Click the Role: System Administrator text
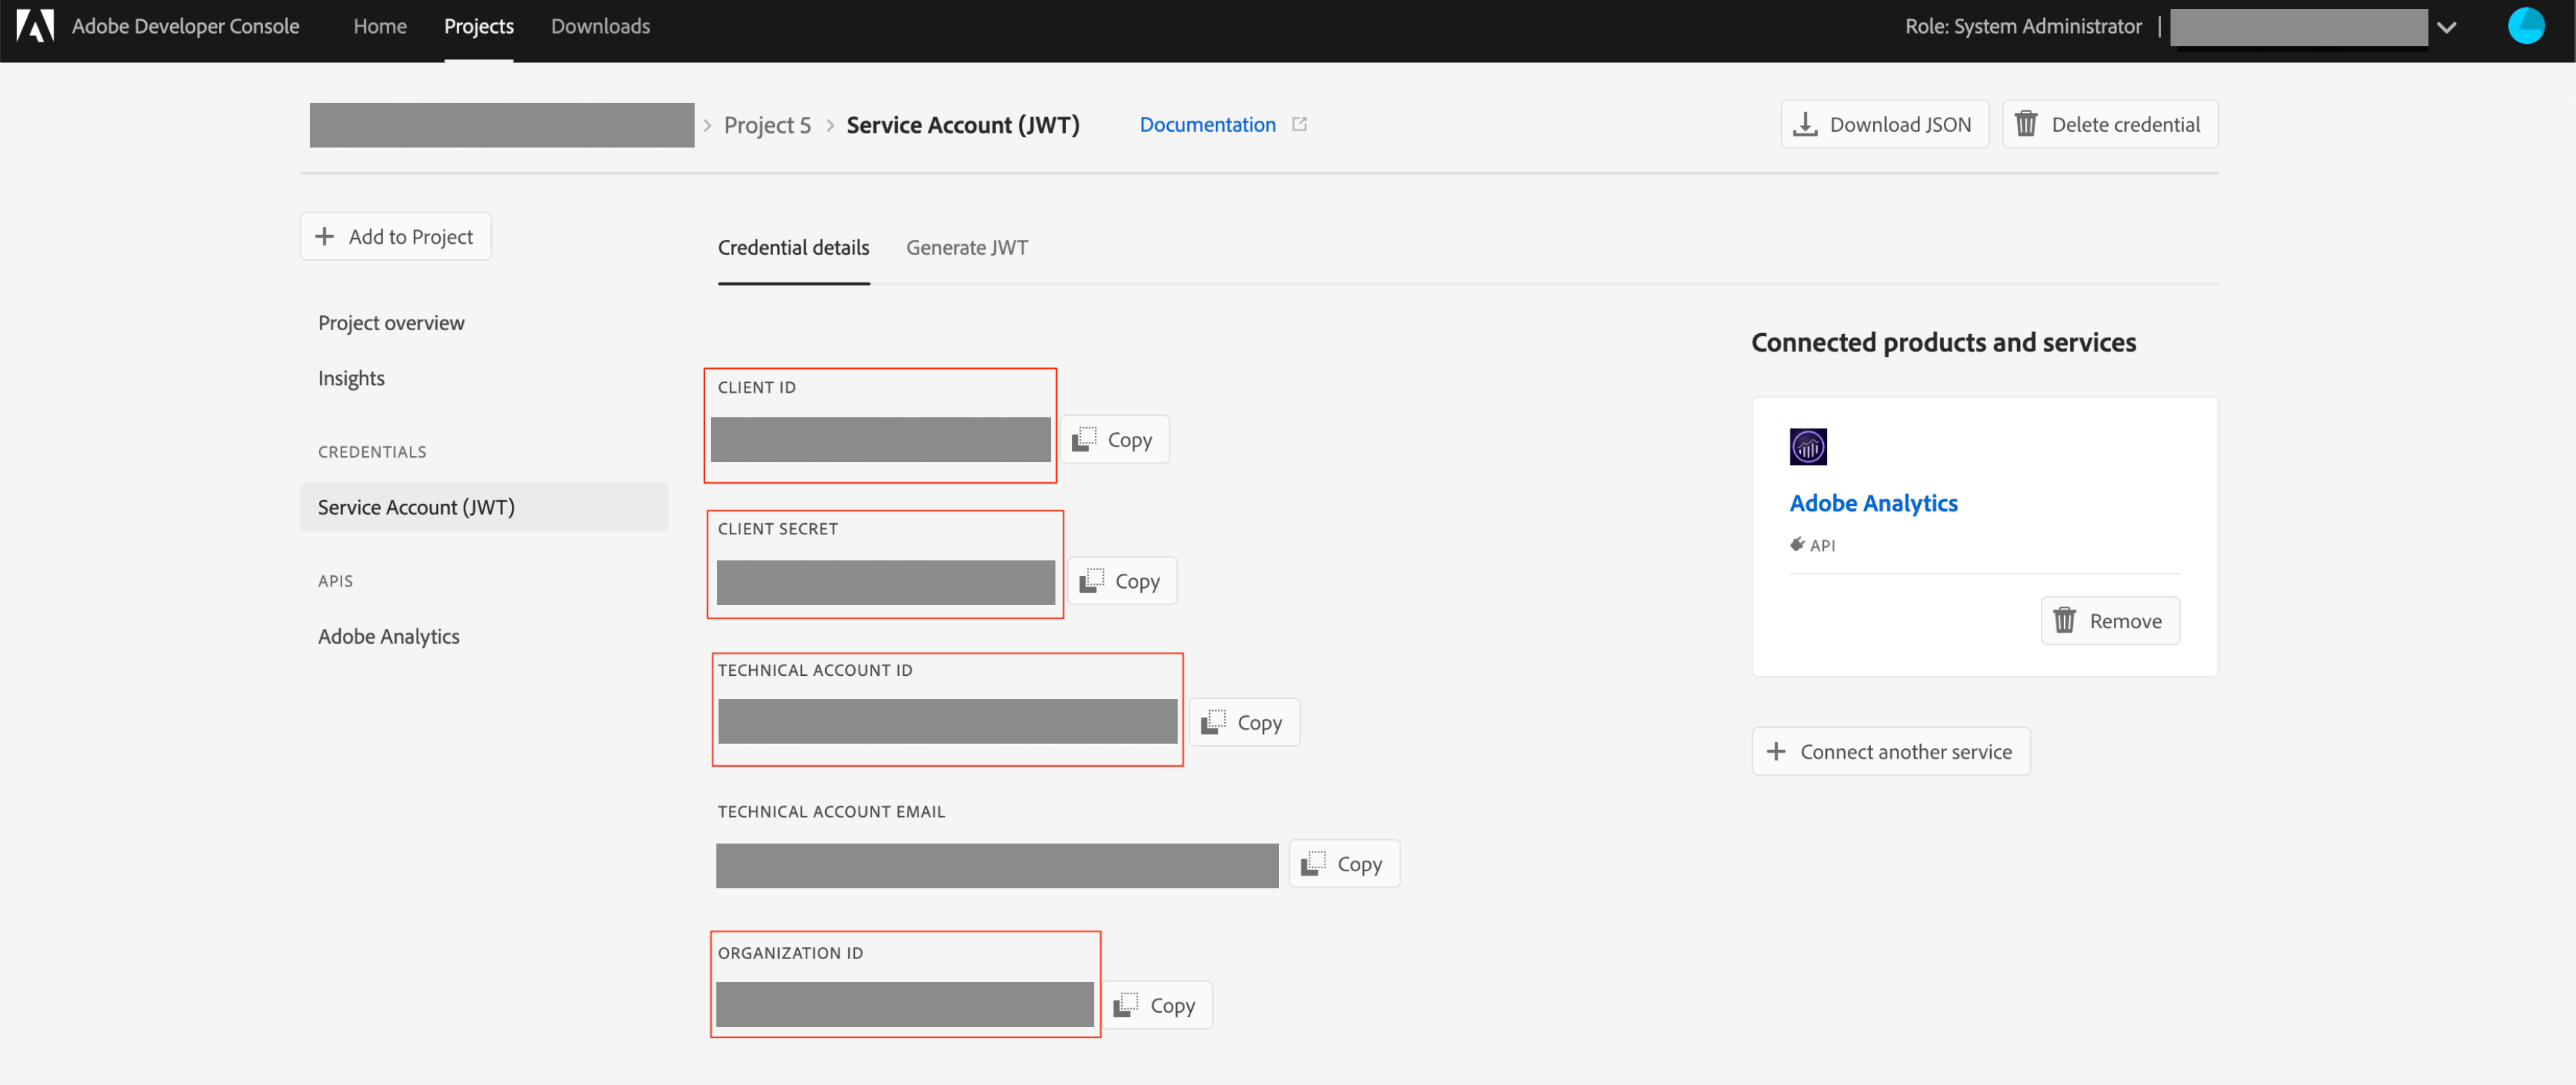 [x=2023, y=26]
